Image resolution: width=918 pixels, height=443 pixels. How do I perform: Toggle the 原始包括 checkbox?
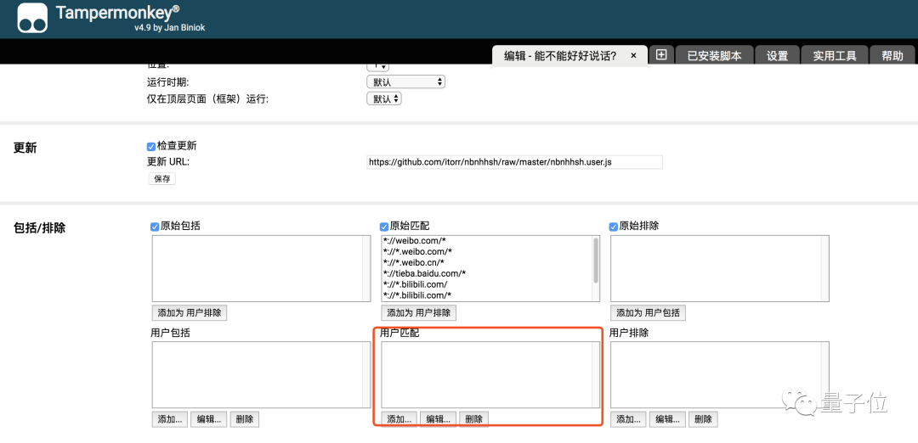point(155,227)
